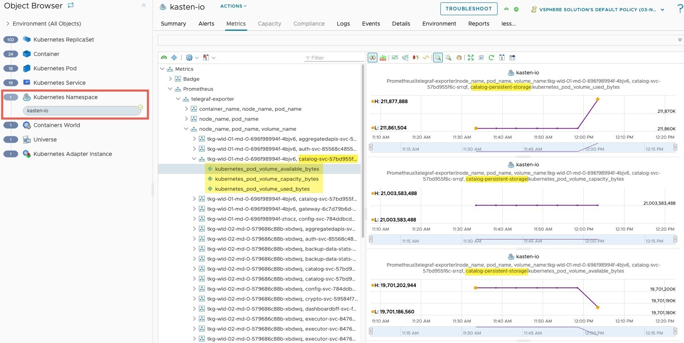
Task: Click the metrics Filter input field
Action: pyautogui.click(x=335, y=58)
